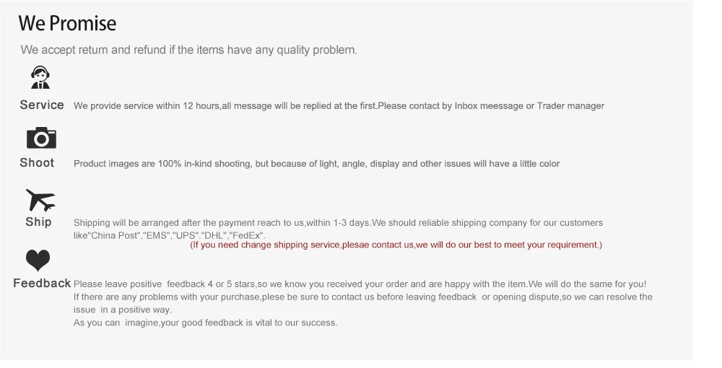Image resolution: width=722 pixels, height=368 pixels.
Task: Click the Feedback label text
Action: (x=42, y=284)
